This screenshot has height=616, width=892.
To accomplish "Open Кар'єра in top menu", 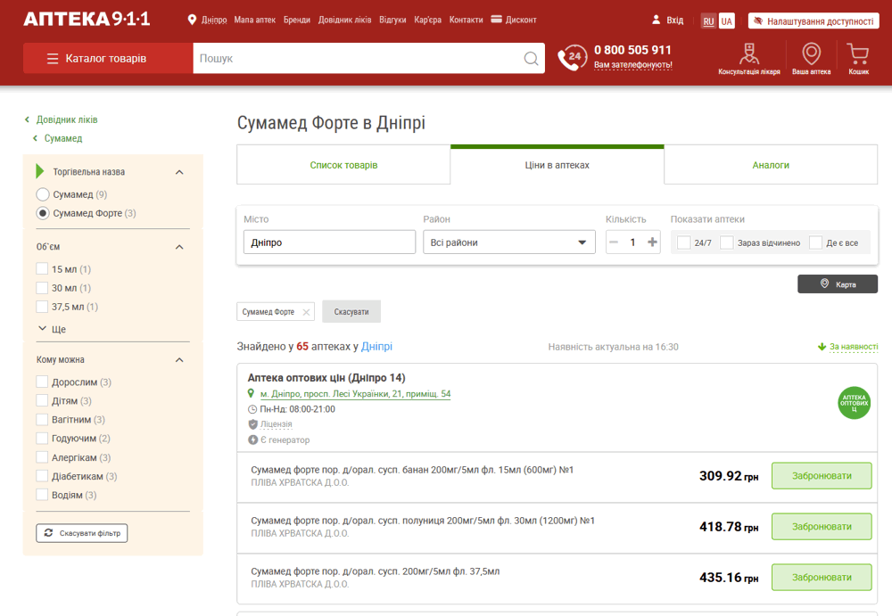I will coord(428,20).
